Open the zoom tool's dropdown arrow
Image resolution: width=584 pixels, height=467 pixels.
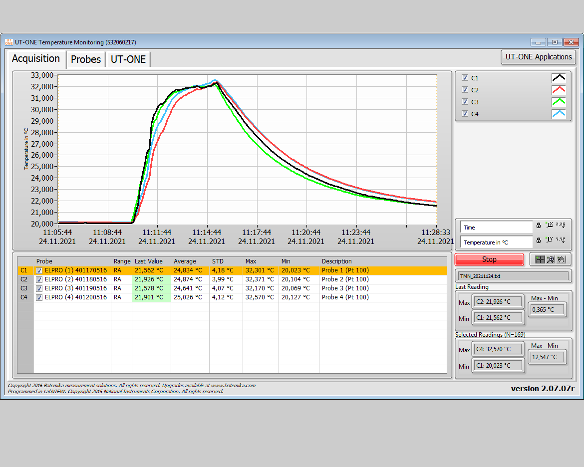point(552,262)
